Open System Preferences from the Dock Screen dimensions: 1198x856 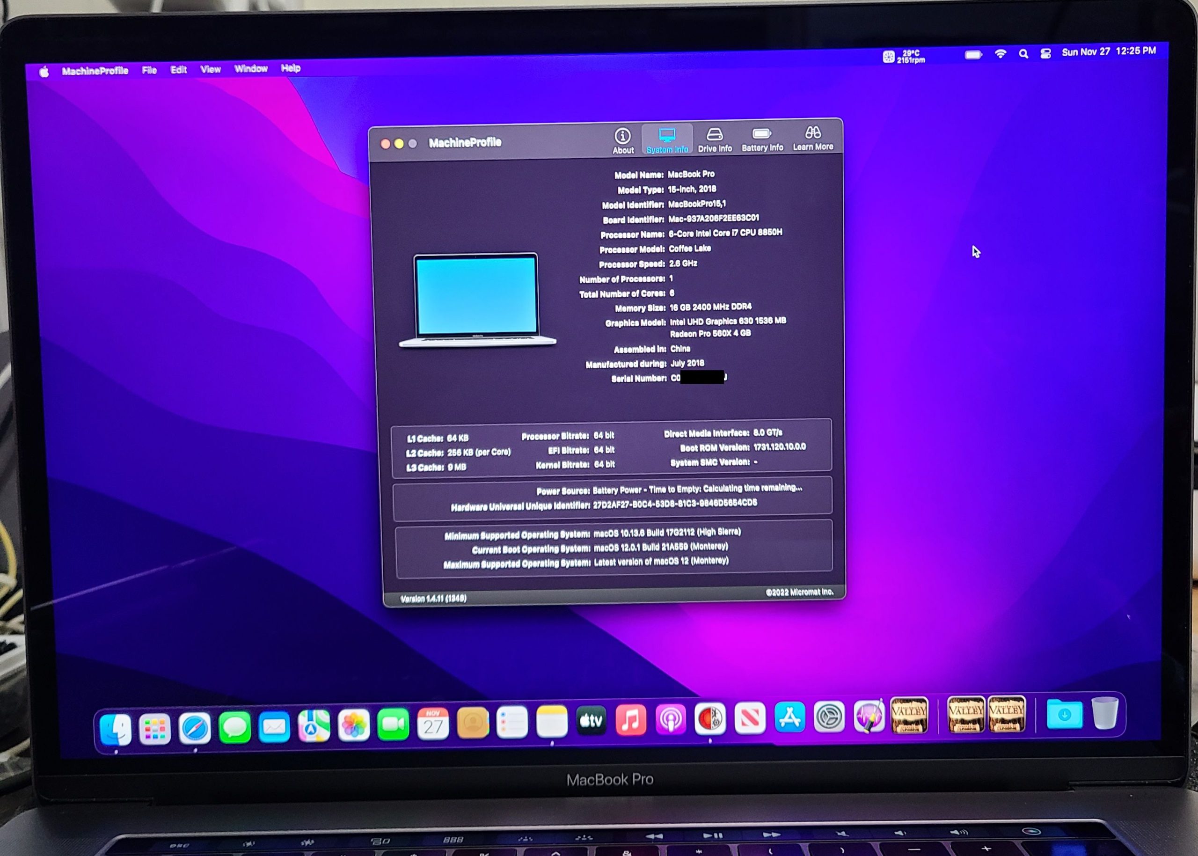pyautogui.click(x=829, y=717)
